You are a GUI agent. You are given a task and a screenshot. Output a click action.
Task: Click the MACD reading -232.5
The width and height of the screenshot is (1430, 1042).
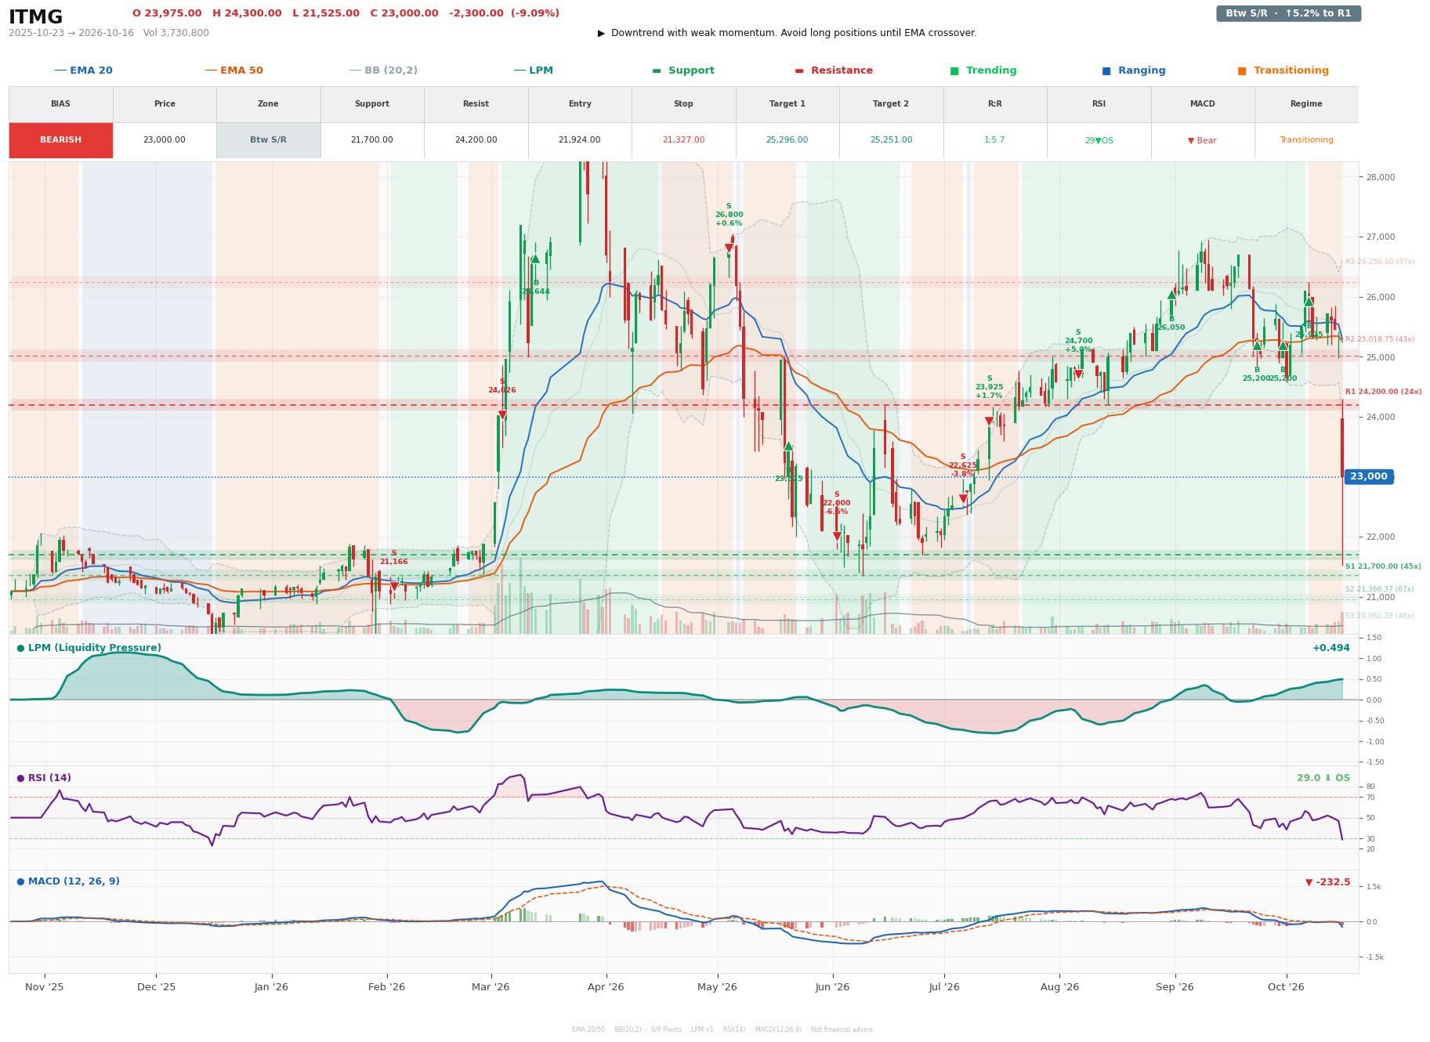1327,882
